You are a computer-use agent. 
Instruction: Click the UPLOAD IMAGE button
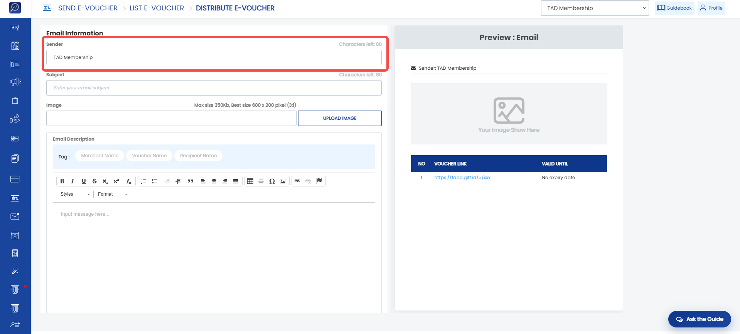340,118
